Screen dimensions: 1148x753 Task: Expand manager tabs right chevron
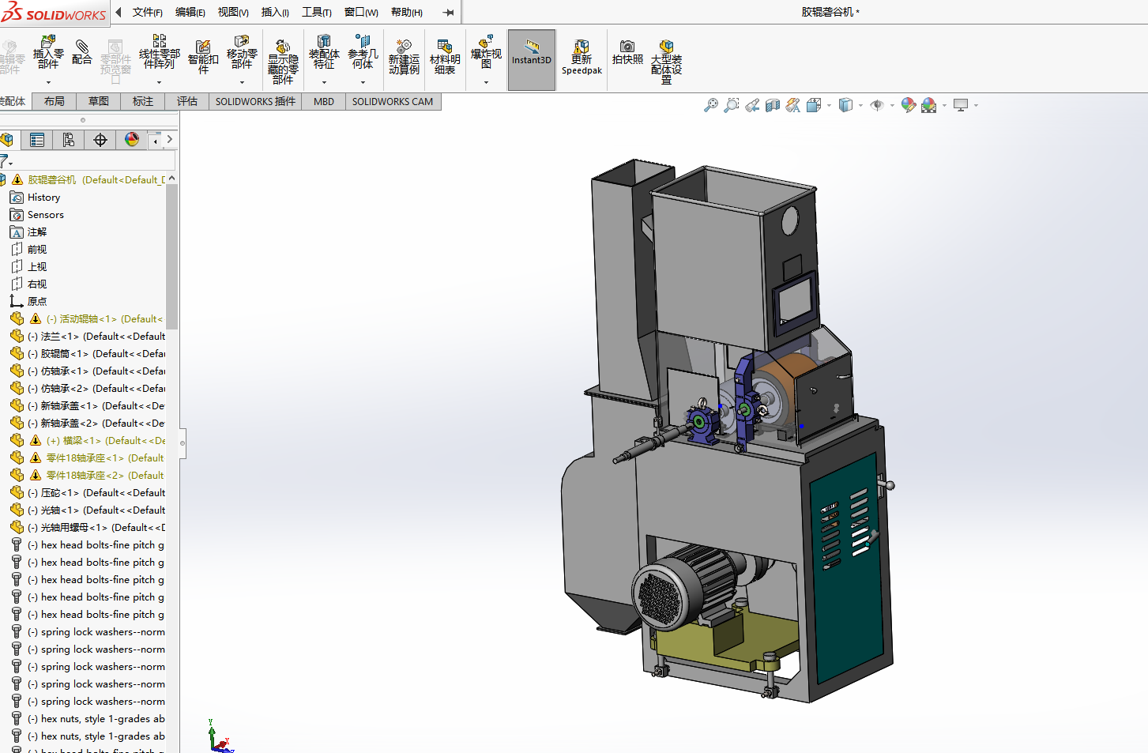point(169,139)
